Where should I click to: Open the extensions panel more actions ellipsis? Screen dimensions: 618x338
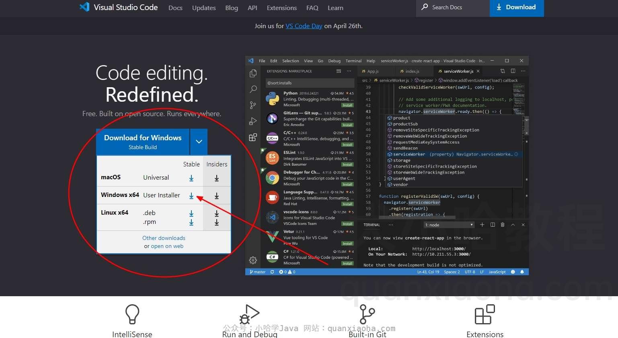pyautogui.click(x=349, y=71)
